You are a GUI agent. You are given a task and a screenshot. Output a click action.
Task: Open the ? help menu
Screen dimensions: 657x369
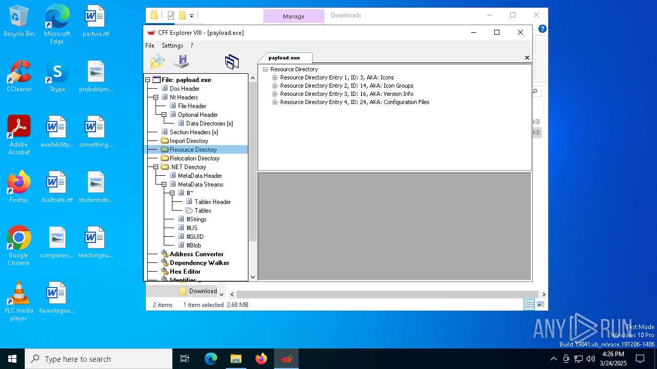[192, 46]
